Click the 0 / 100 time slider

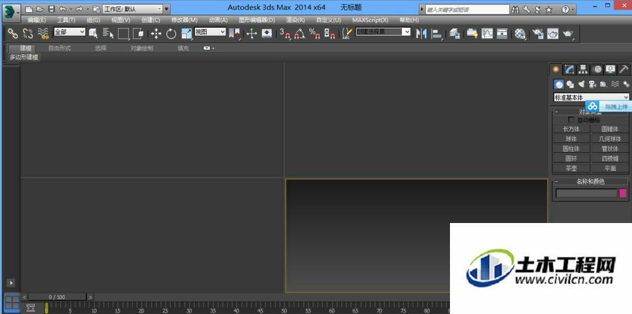coord(57,297)
